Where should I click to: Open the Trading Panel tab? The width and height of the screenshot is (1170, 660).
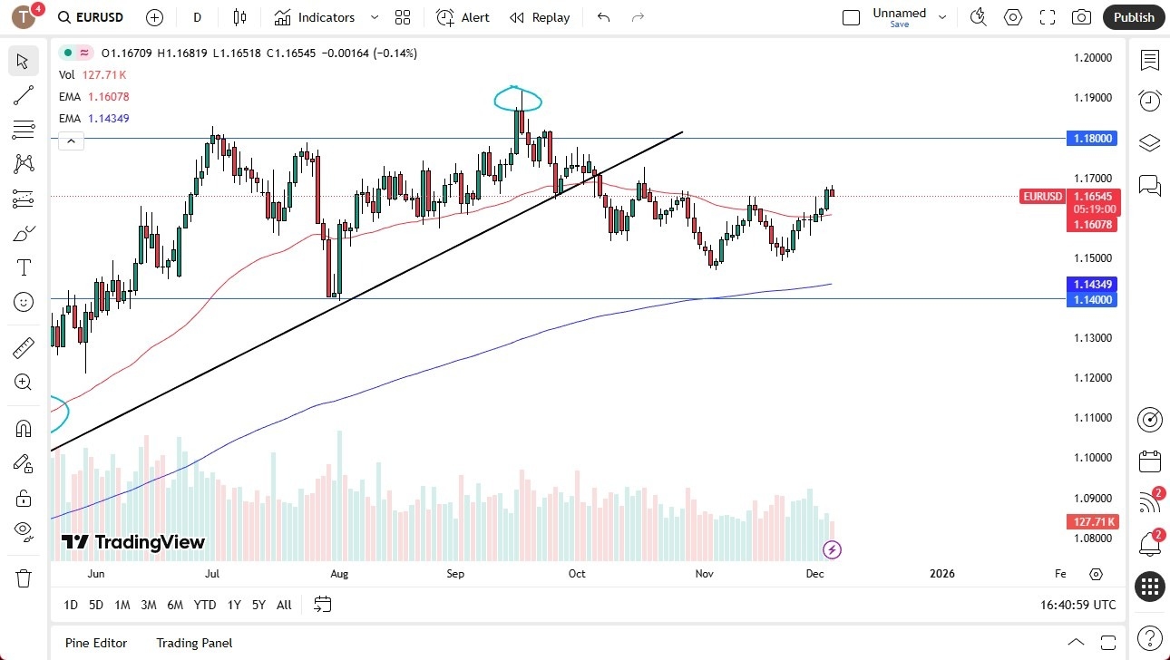pos(194,643)
